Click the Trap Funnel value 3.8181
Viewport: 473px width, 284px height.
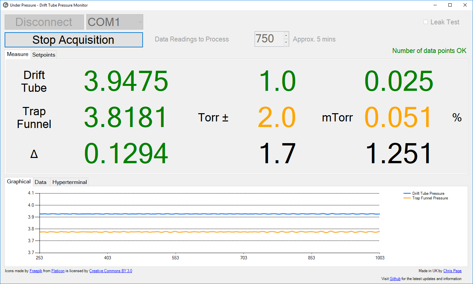pyautogui.click(x=125, y=117)
